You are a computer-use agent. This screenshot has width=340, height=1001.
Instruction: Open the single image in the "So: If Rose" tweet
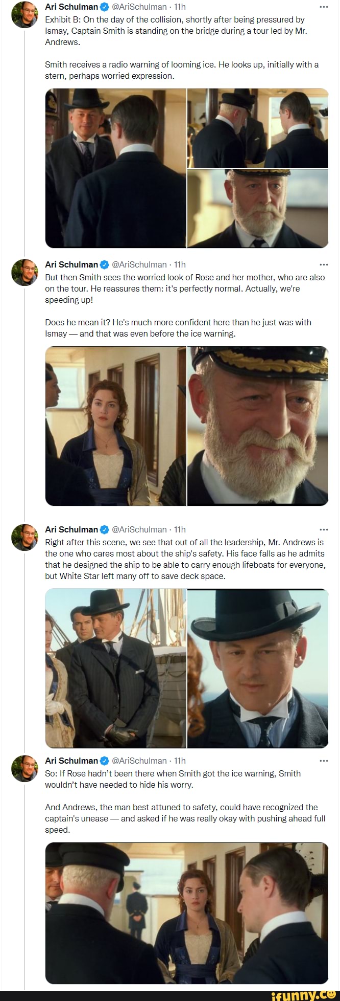click(x=187, y=913)
